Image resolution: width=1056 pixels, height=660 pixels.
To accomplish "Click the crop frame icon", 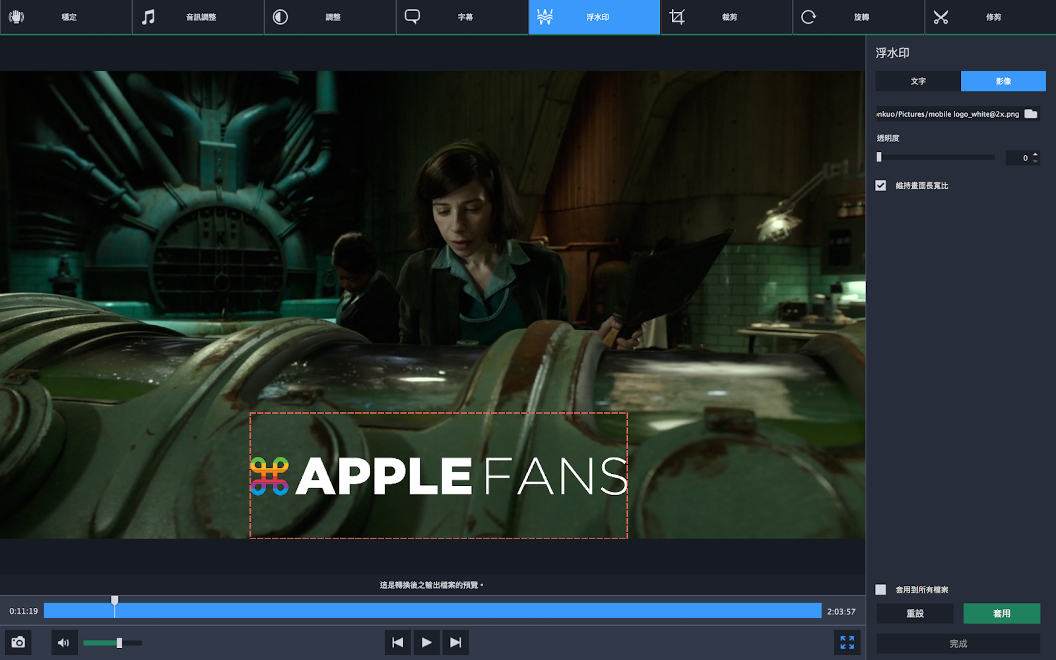I will tap(677, 16).
